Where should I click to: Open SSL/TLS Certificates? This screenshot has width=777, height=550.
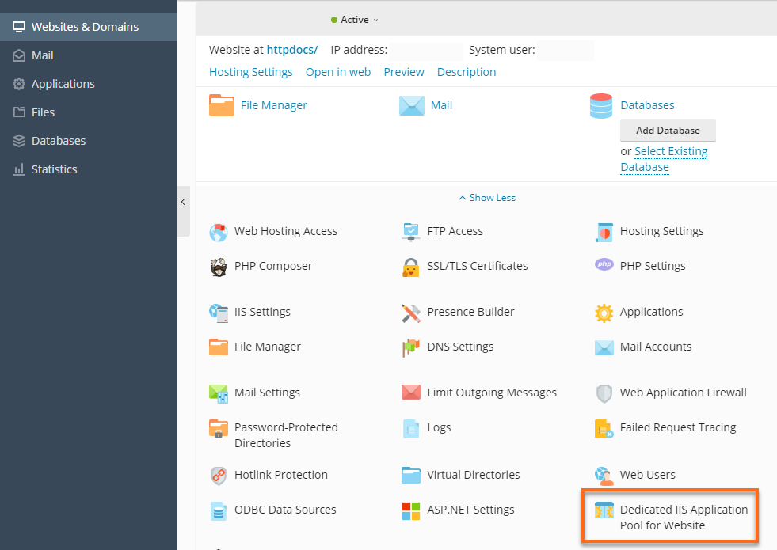point(477,266)
